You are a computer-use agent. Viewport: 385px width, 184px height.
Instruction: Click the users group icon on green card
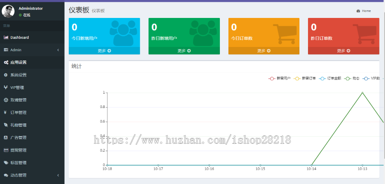coord(203,33)
